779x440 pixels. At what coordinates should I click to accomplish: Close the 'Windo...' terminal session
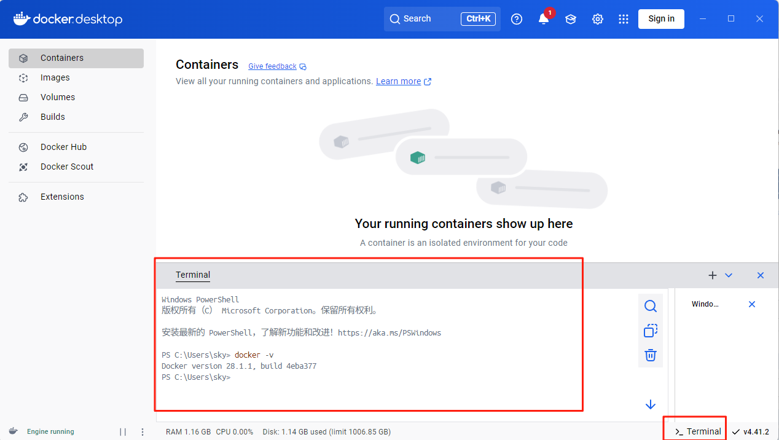[x=752, y=304]
